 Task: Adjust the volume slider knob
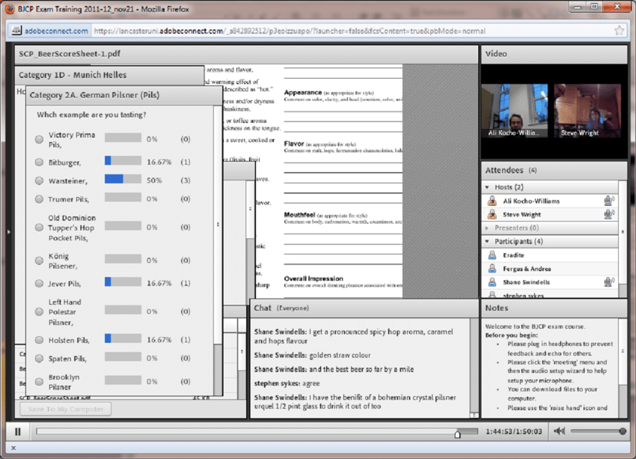[623, 431]
